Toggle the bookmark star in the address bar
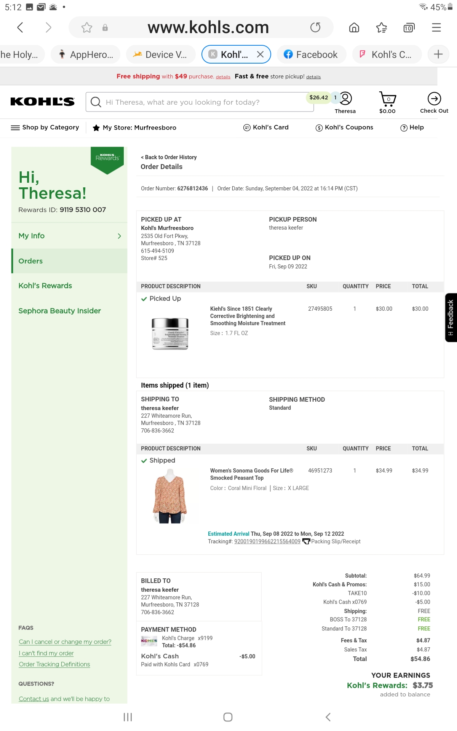The image size is (457, 731). (87, 27)
